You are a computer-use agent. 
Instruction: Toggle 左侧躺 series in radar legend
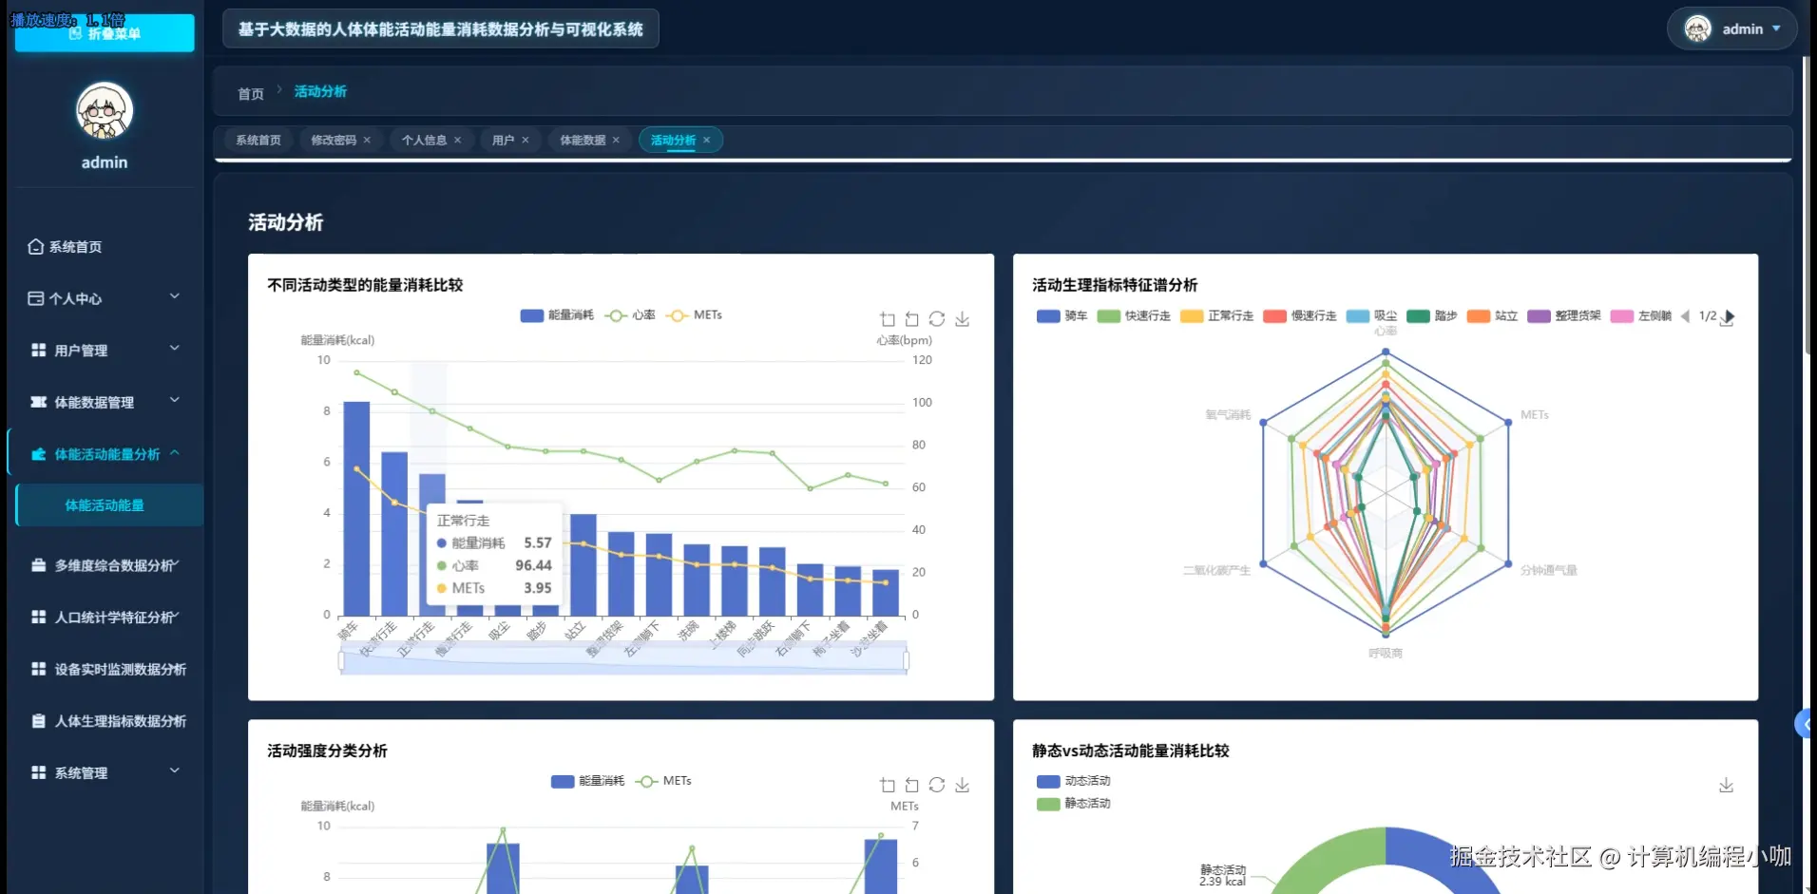pos(1641,316)
